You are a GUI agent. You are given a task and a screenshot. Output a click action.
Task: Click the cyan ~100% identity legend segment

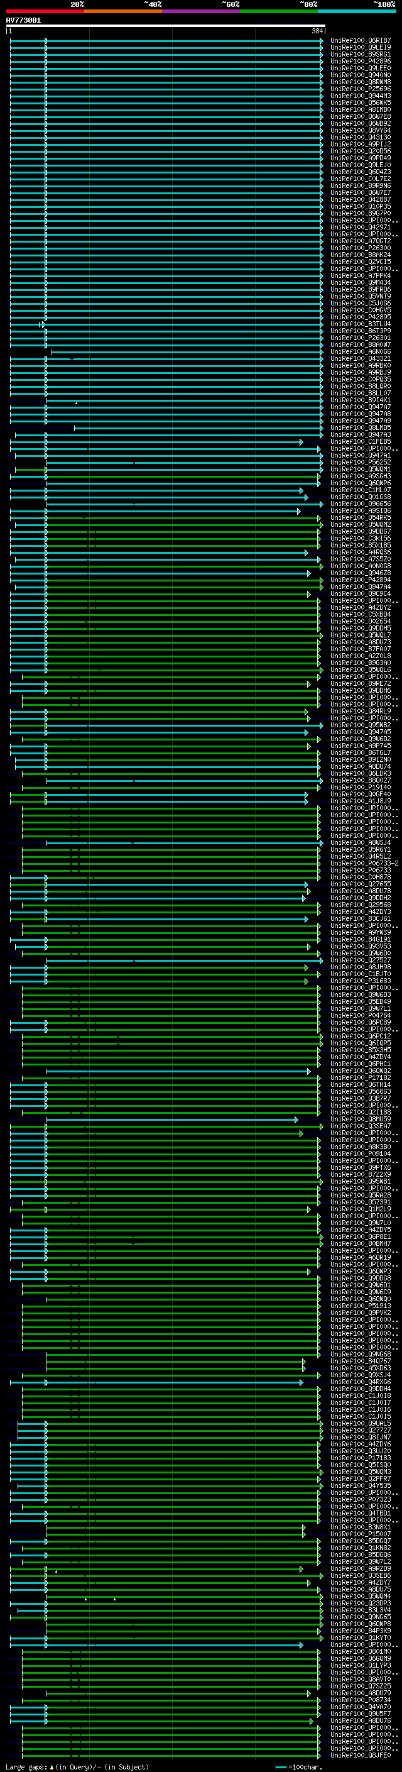point(357,11)
